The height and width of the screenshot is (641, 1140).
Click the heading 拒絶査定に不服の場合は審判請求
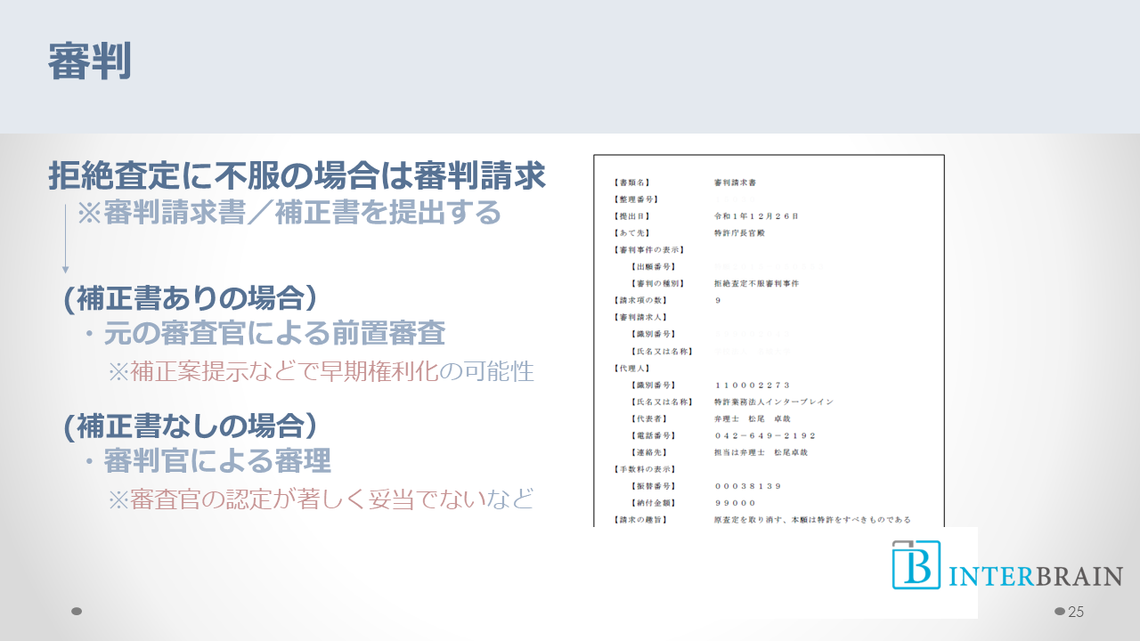pos(297,175)
